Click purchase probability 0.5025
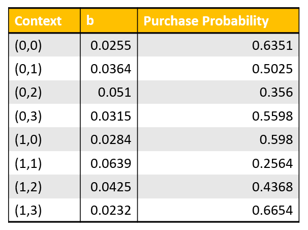Viewport: 308px width, 230px height. click(272, 69)
